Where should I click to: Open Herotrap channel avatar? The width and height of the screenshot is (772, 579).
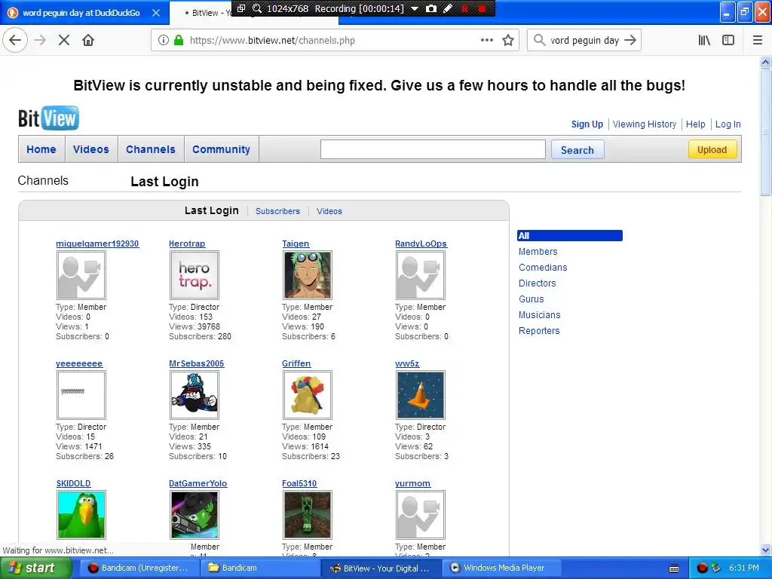(195, 274)
